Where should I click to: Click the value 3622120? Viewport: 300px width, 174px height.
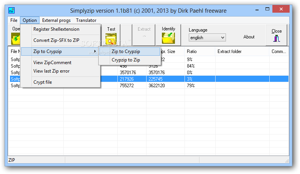coord(157,86)
